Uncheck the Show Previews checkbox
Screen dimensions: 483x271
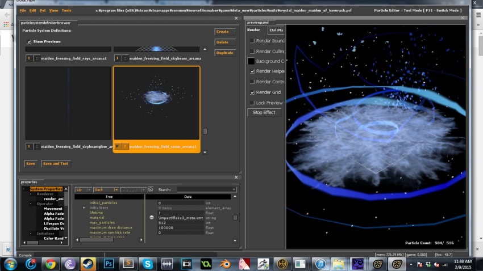point(30,41)
